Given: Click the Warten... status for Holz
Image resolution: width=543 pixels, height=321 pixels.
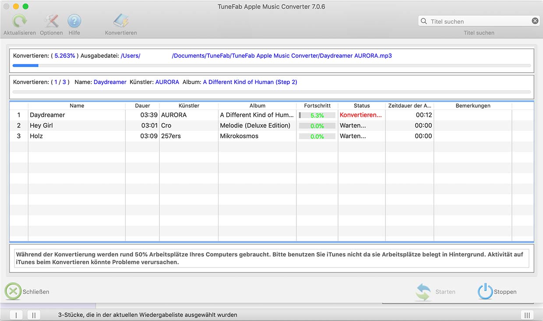Looking at the screenshot, I should click(353, 136).
